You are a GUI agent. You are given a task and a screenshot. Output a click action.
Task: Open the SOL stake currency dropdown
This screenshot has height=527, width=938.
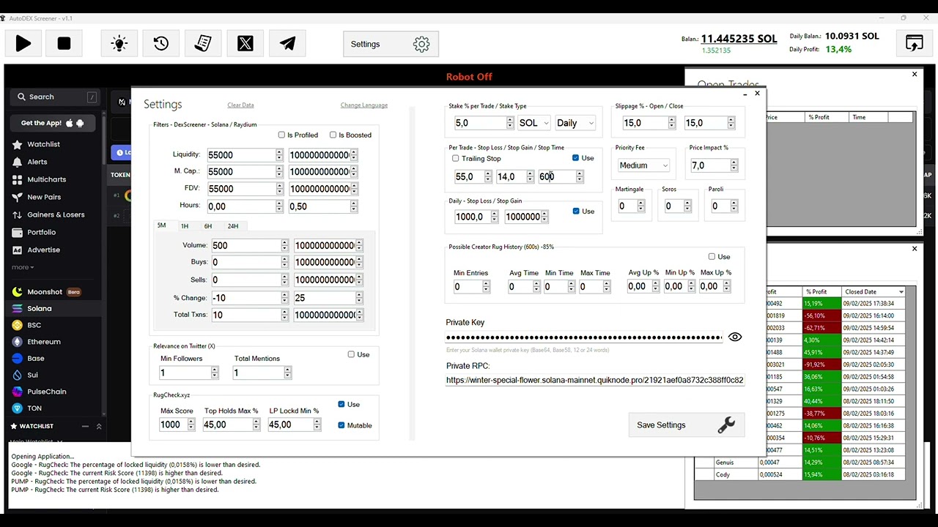[533, 123]
